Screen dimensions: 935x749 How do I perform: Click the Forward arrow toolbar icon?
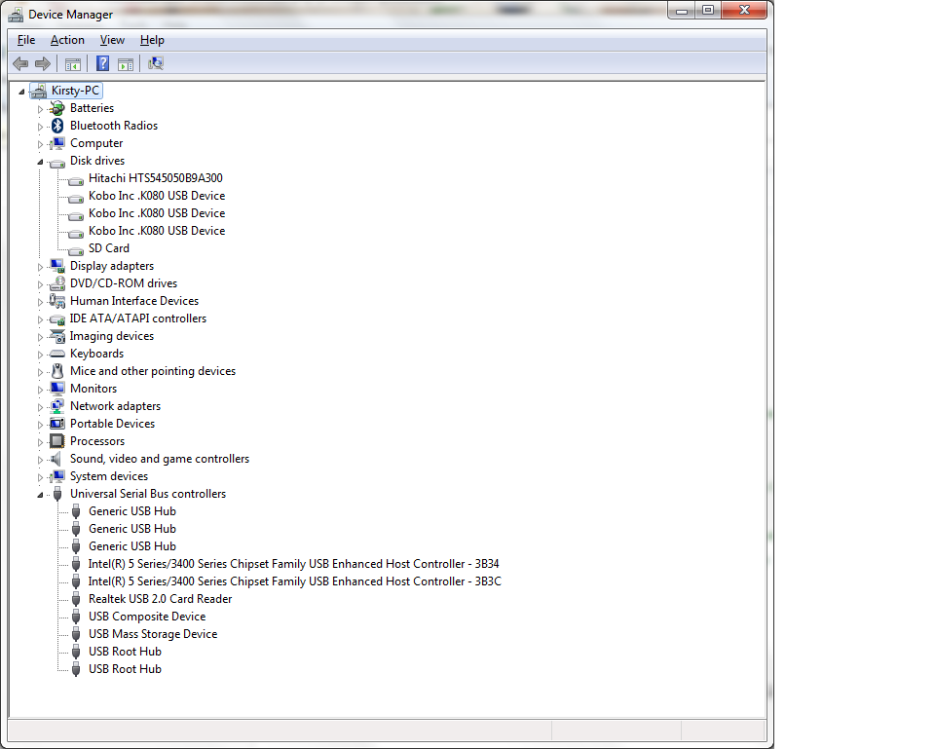(42, 63)
